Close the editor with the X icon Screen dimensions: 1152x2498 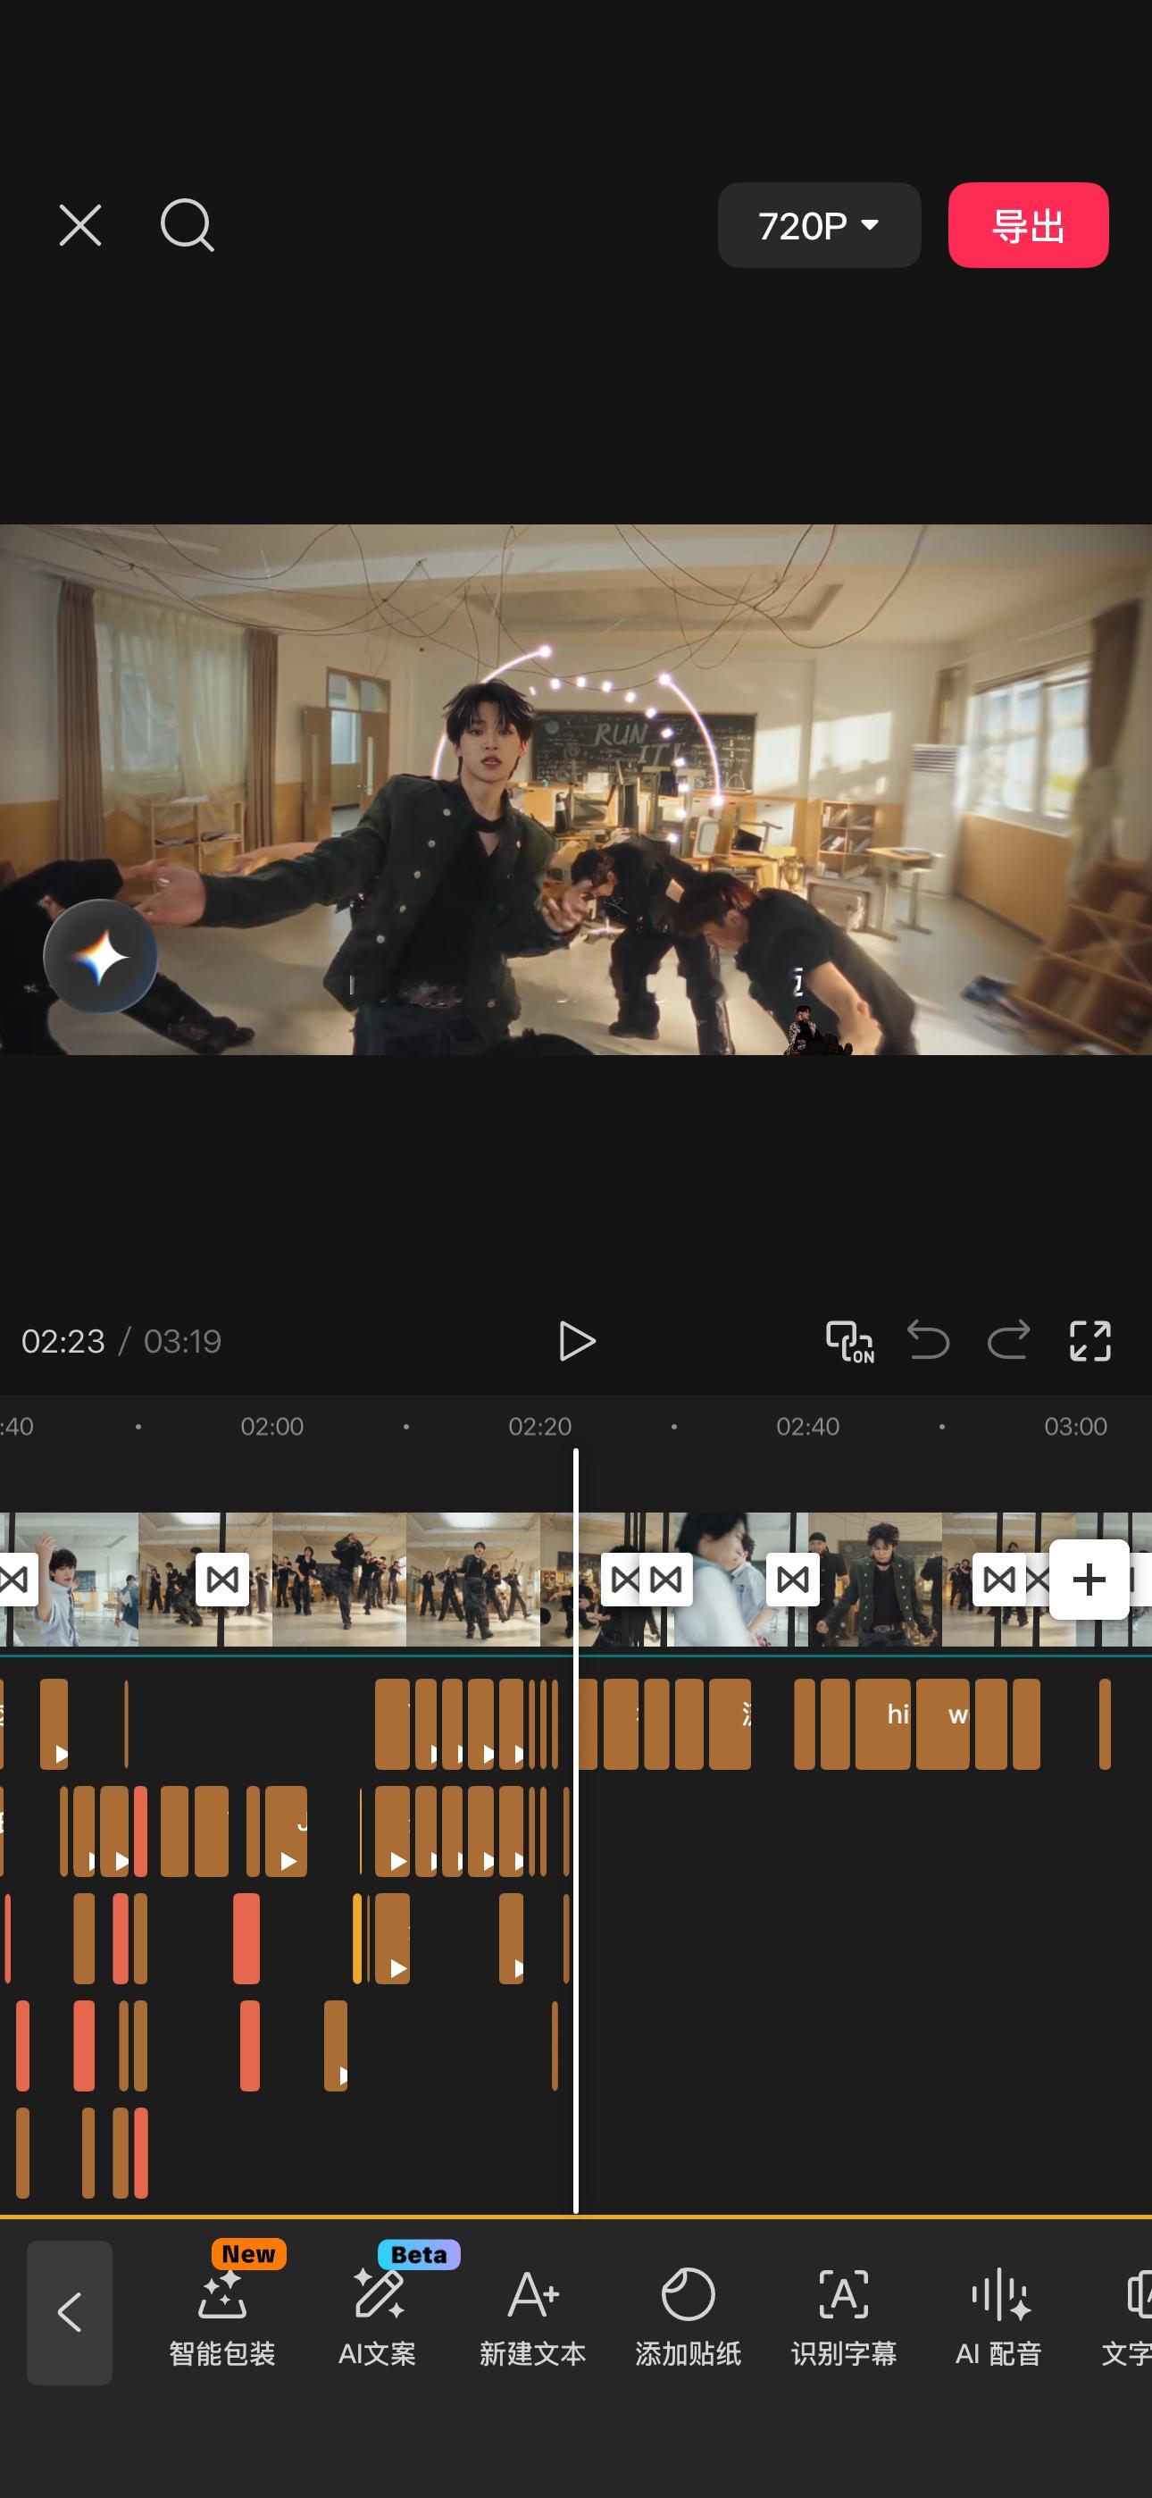coord(79,226)
